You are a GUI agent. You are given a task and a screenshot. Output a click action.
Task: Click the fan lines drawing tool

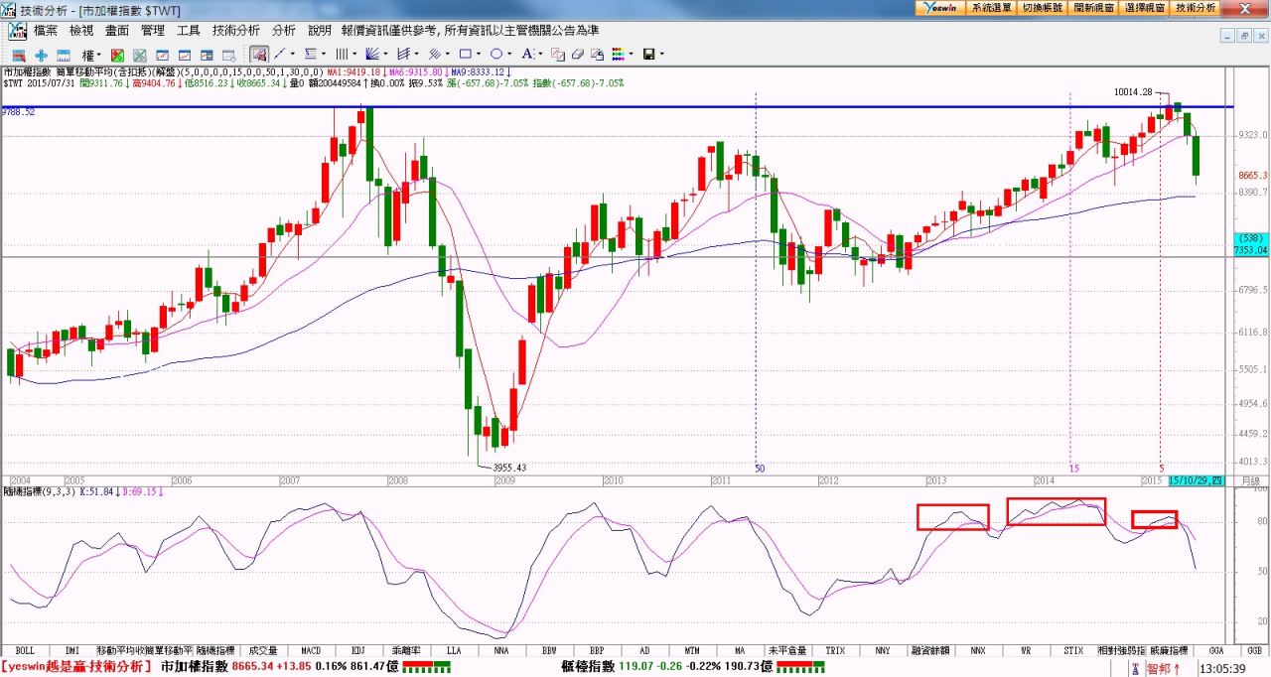click(373, 54)
